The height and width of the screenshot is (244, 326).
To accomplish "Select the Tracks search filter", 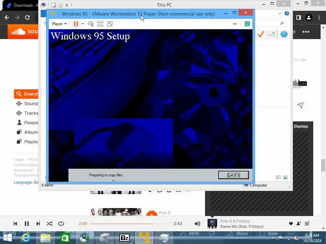I will (x=27, y=113).
